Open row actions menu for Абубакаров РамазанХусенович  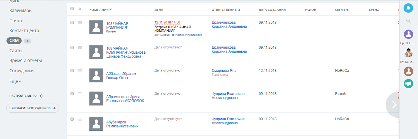[80, 119]
